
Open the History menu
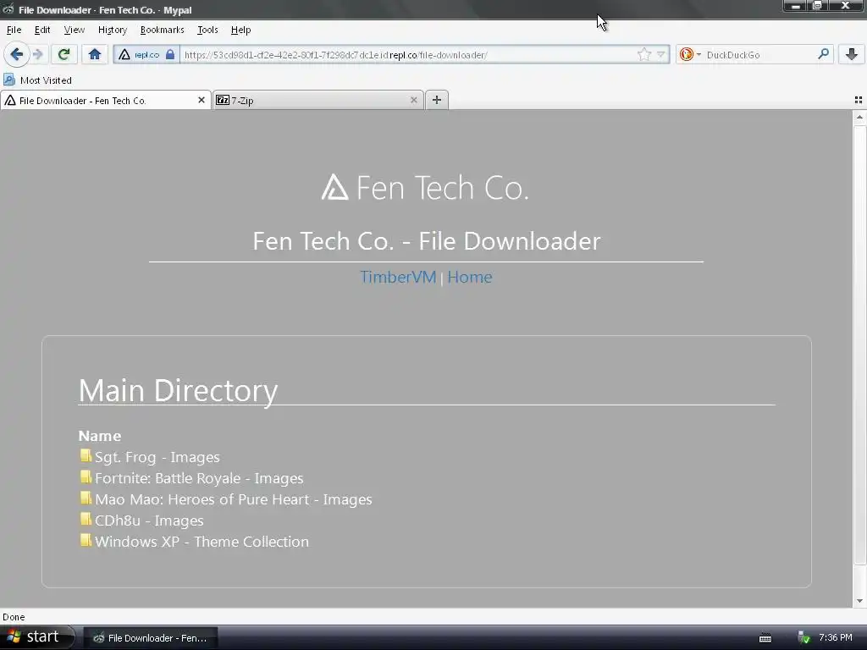(113, 30)
